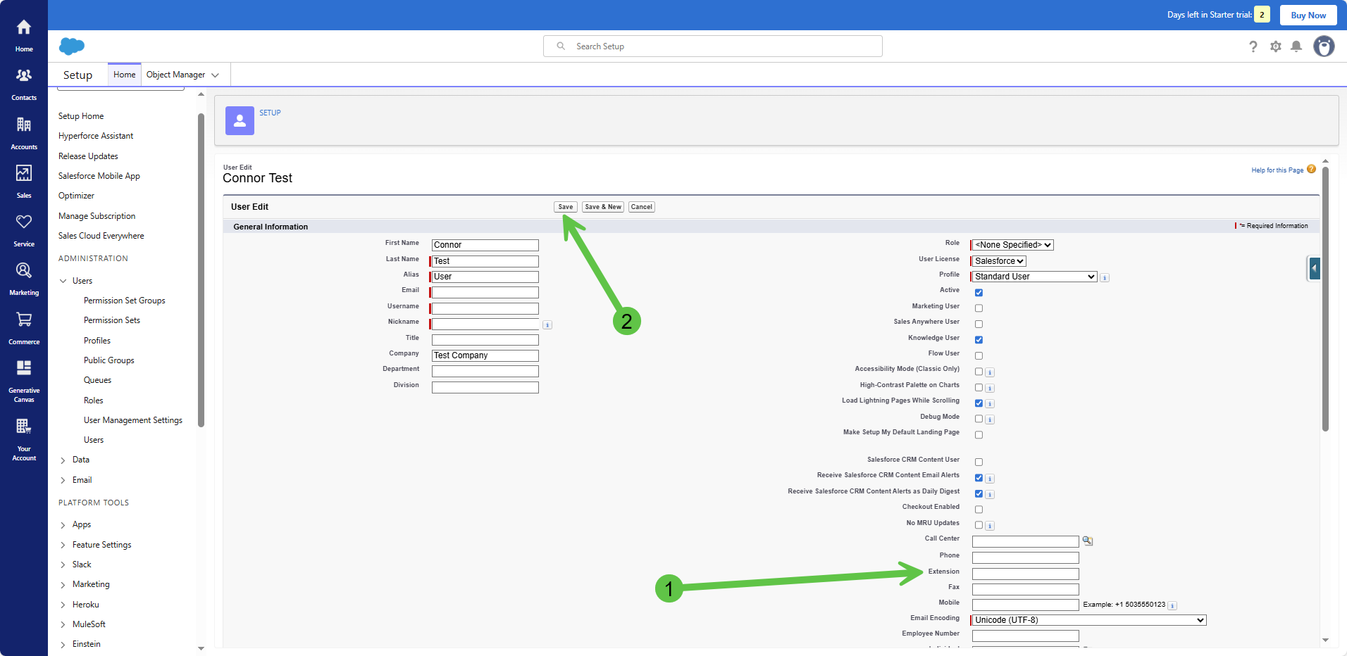Select Profiles in the Users menu
The image size is (1347, 656).
pos(97,341)
